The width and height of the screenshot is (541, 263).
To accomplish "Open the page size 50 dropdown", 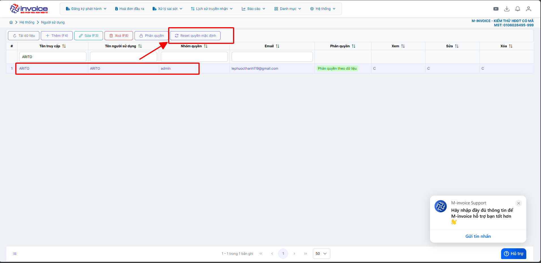I will click(321, 254).
